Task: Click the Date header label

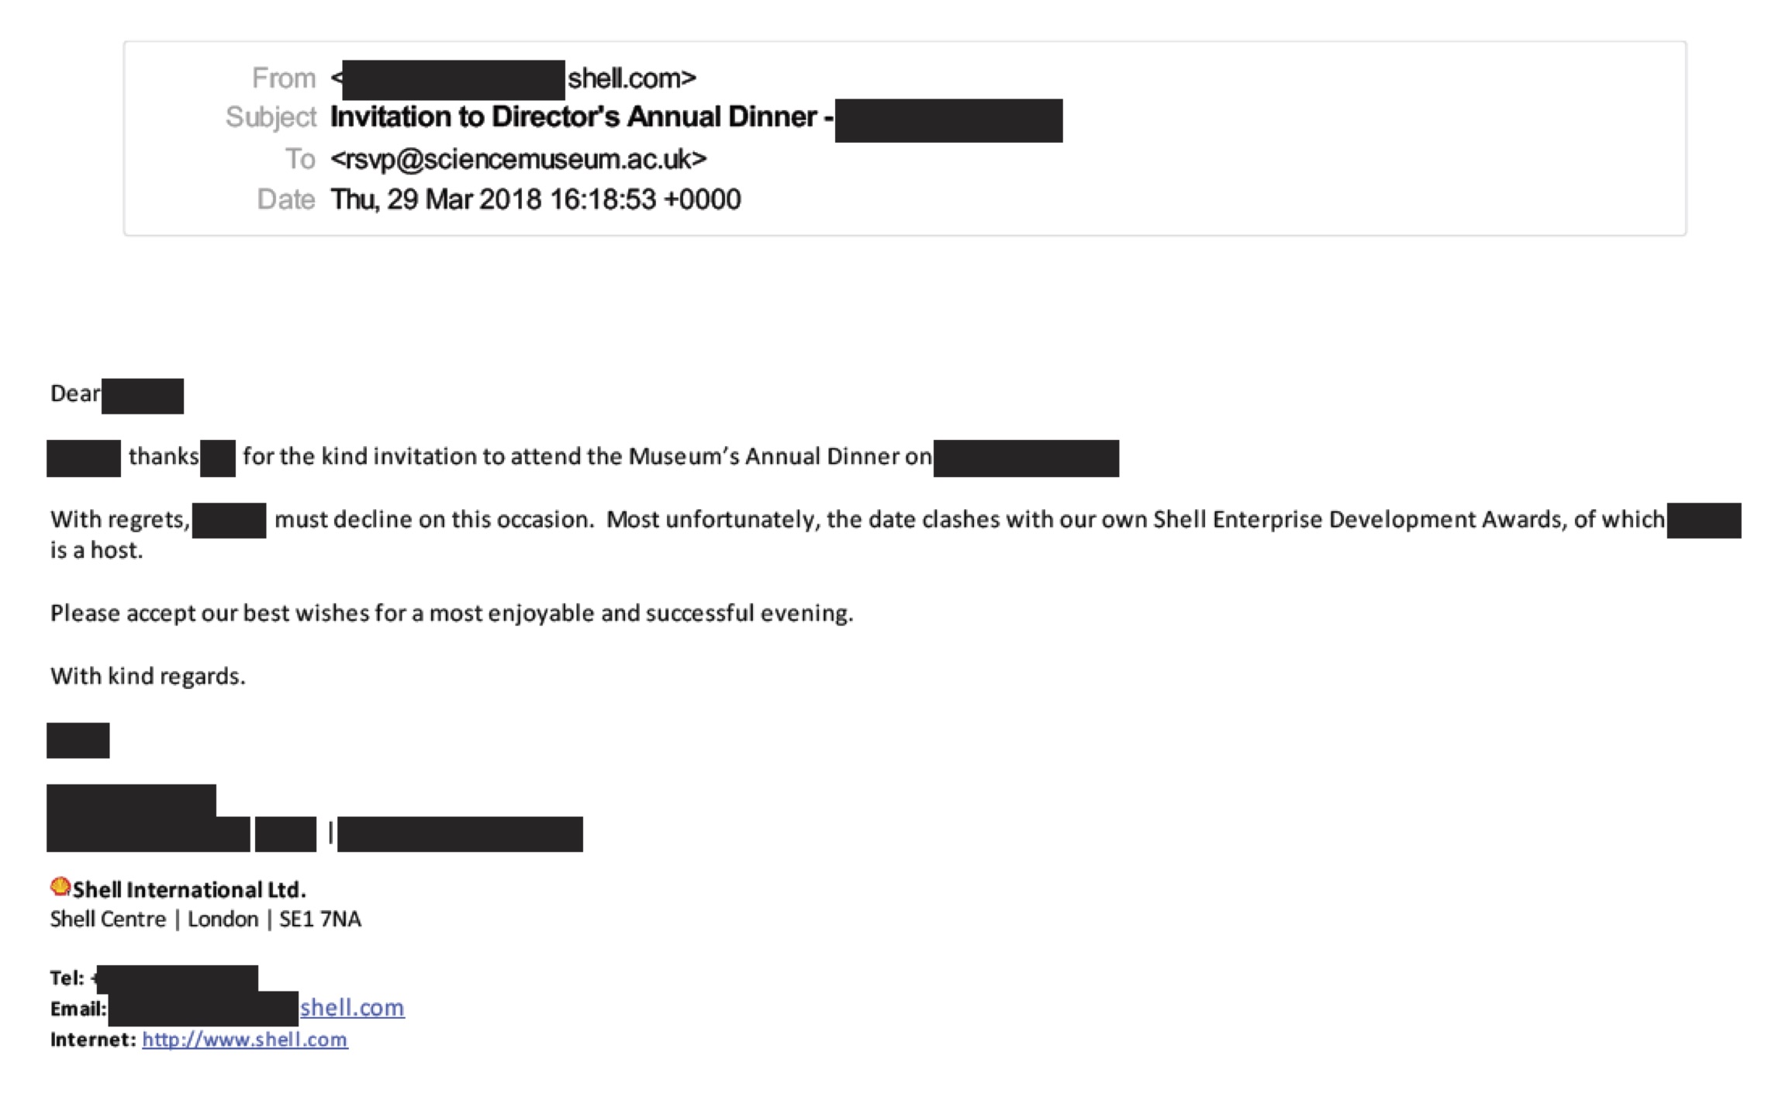Action: [x=286, y=199]
